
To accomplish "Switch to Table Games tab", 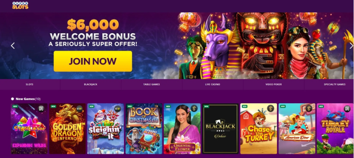I will [152, 84].
